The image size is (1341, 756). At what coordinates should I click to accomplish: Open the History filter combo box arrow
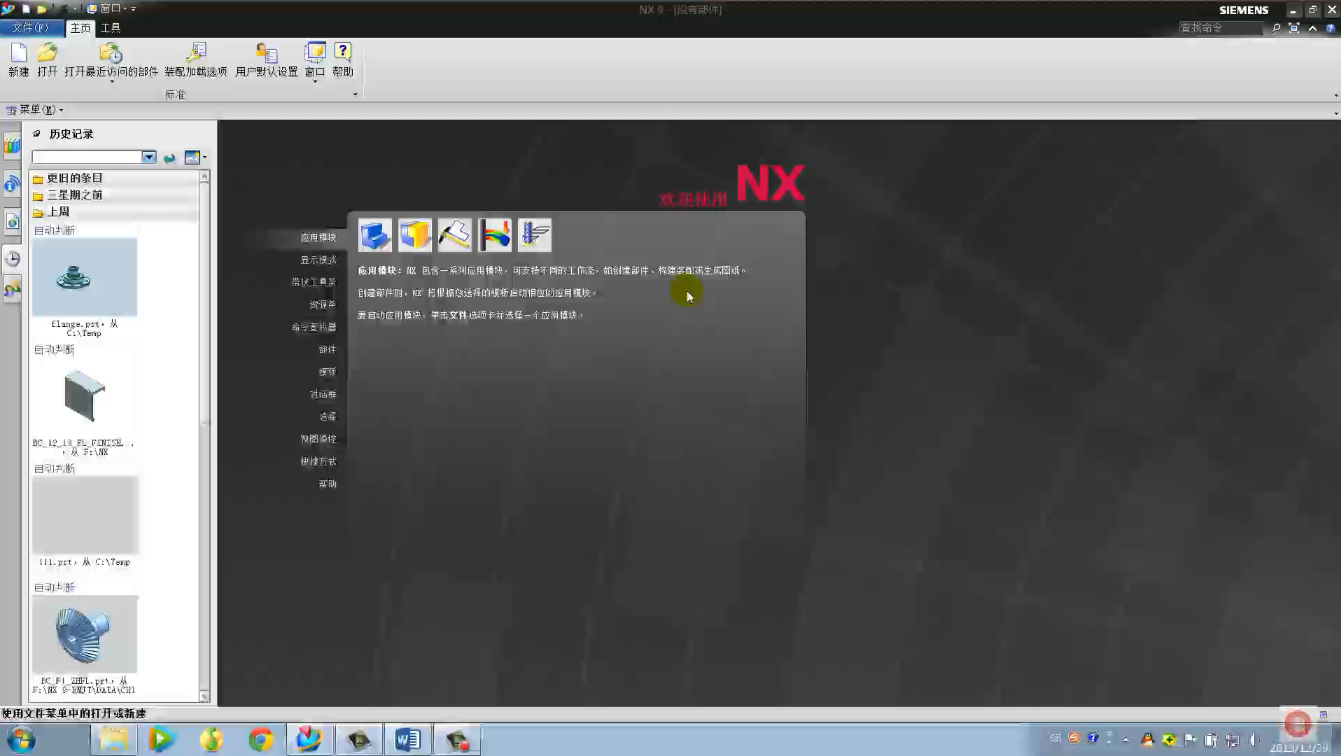(148, 157)
